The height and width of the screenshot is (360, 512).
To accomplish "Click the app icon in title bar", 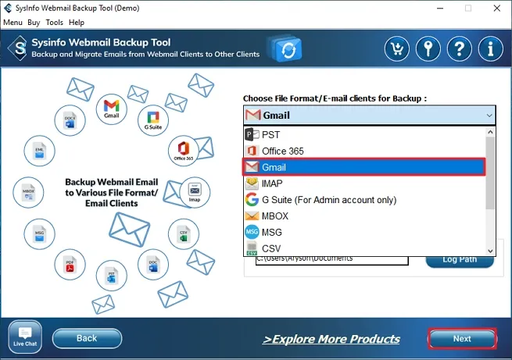I will (8, 8).
